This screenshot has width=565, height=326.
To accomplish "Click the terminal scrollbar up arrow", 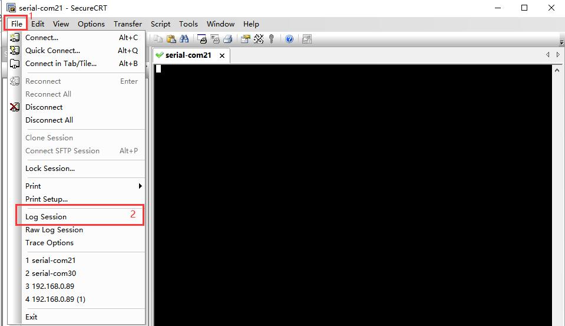I will pyautogui.click(x=557, y=70).
